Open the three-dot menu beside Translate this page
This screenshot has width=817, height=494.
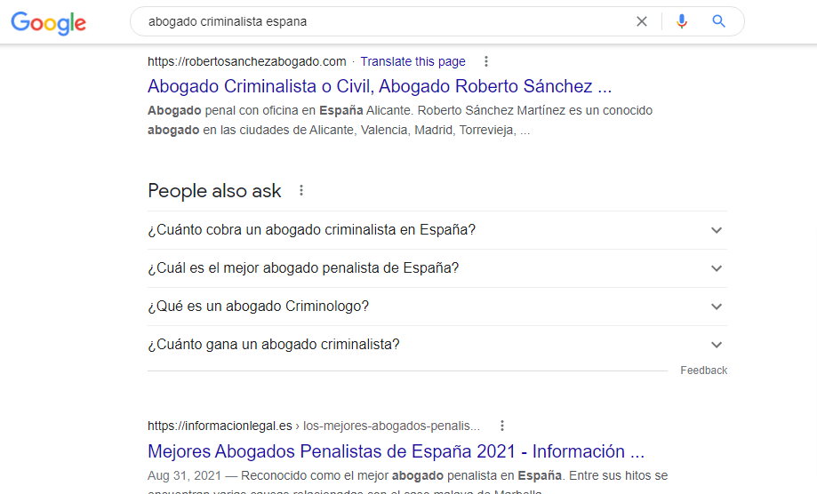pyautogui.click(x=485, y=61)
